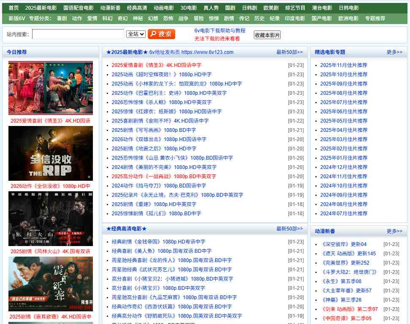Click the 《全信没收》 movie poster
Viewport: 410px width, 324px height.
point(51,153)
